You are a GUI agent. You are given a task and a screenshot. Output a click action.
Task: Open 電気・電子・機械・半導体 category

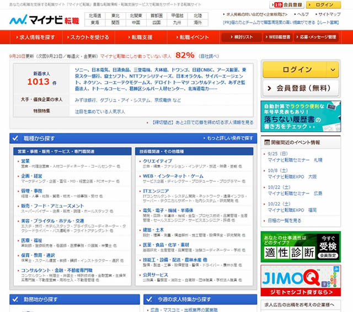point(168,211)
